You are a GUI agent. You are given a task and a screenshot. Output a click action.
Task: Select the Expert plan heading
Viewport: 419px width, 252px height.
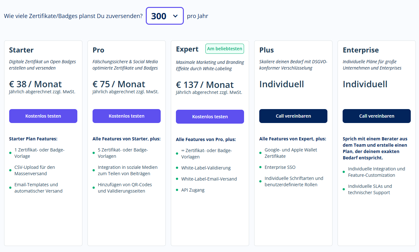click(187, 49)
